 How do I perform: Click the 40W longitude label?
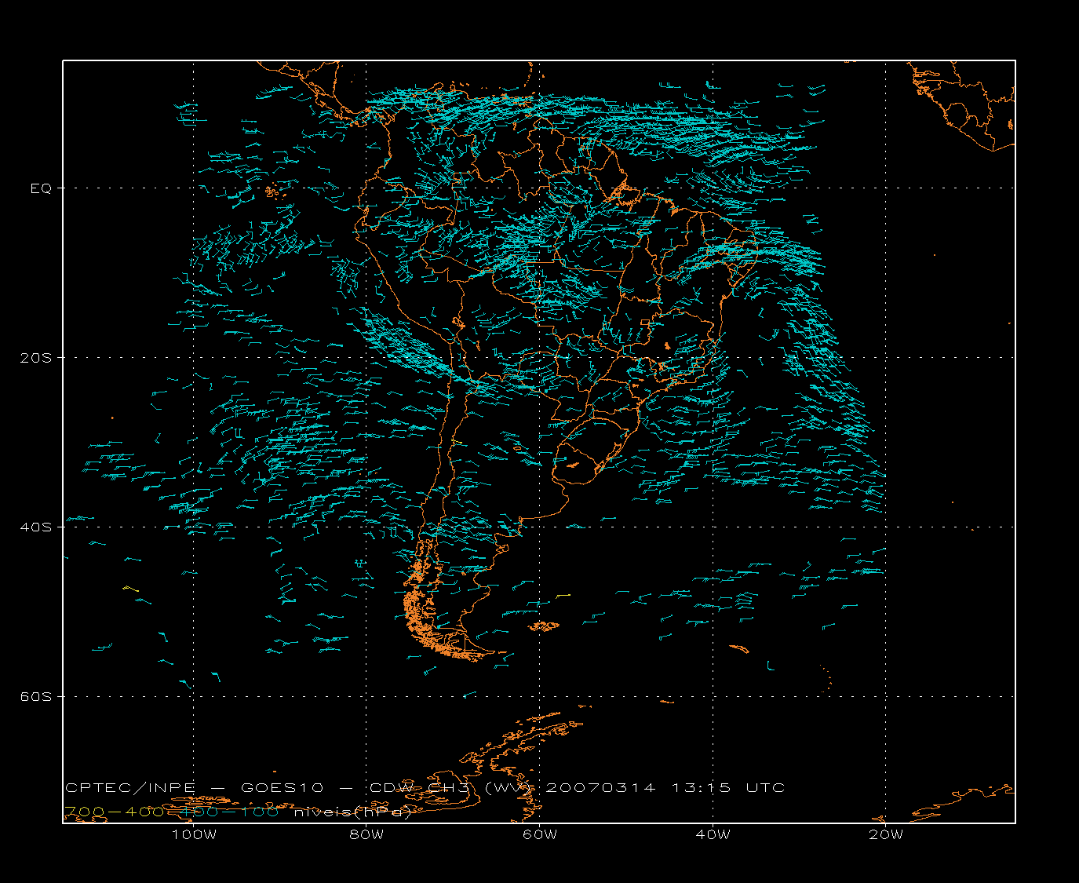pyautogui.click(x=713, y=834)
